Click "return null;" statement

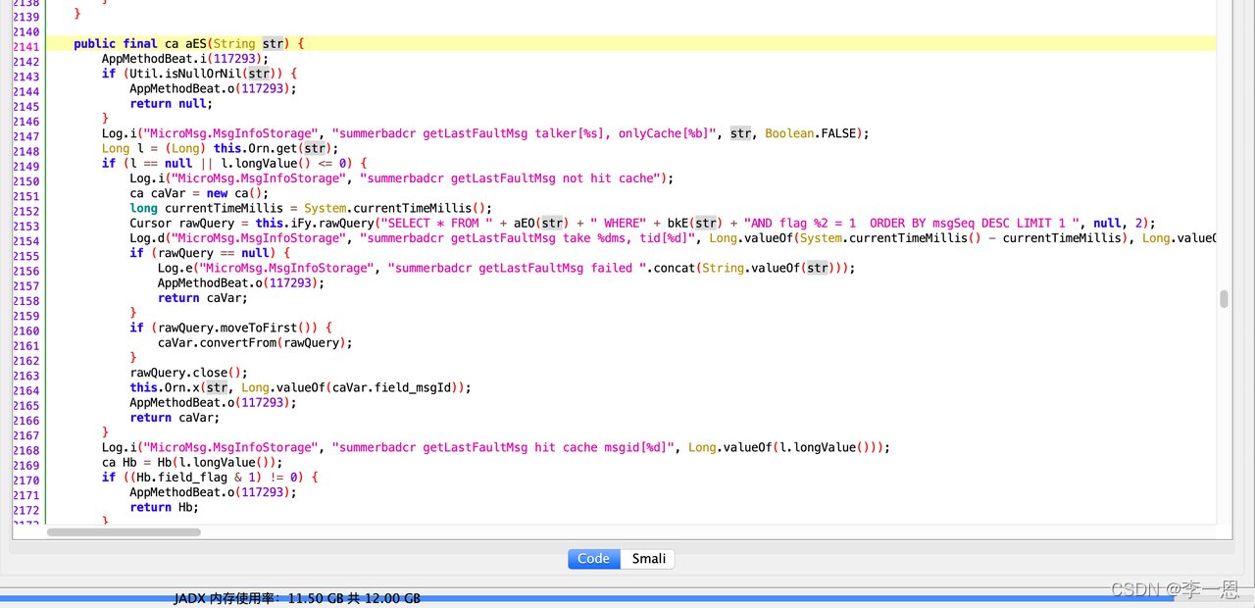171,103
